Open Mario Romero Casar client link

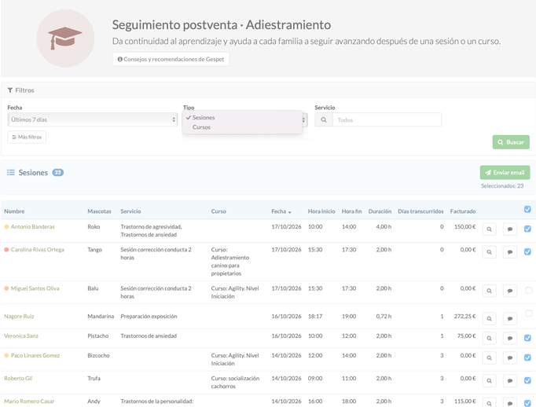(29, 401)
